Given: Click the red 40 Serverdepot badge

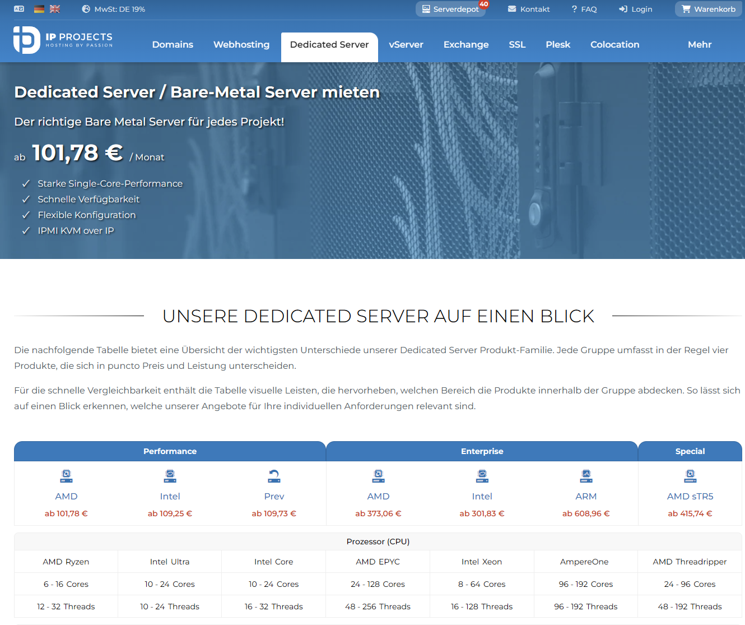Looking at the screenshot, I should pyautogui.click(x=484, y=4).
